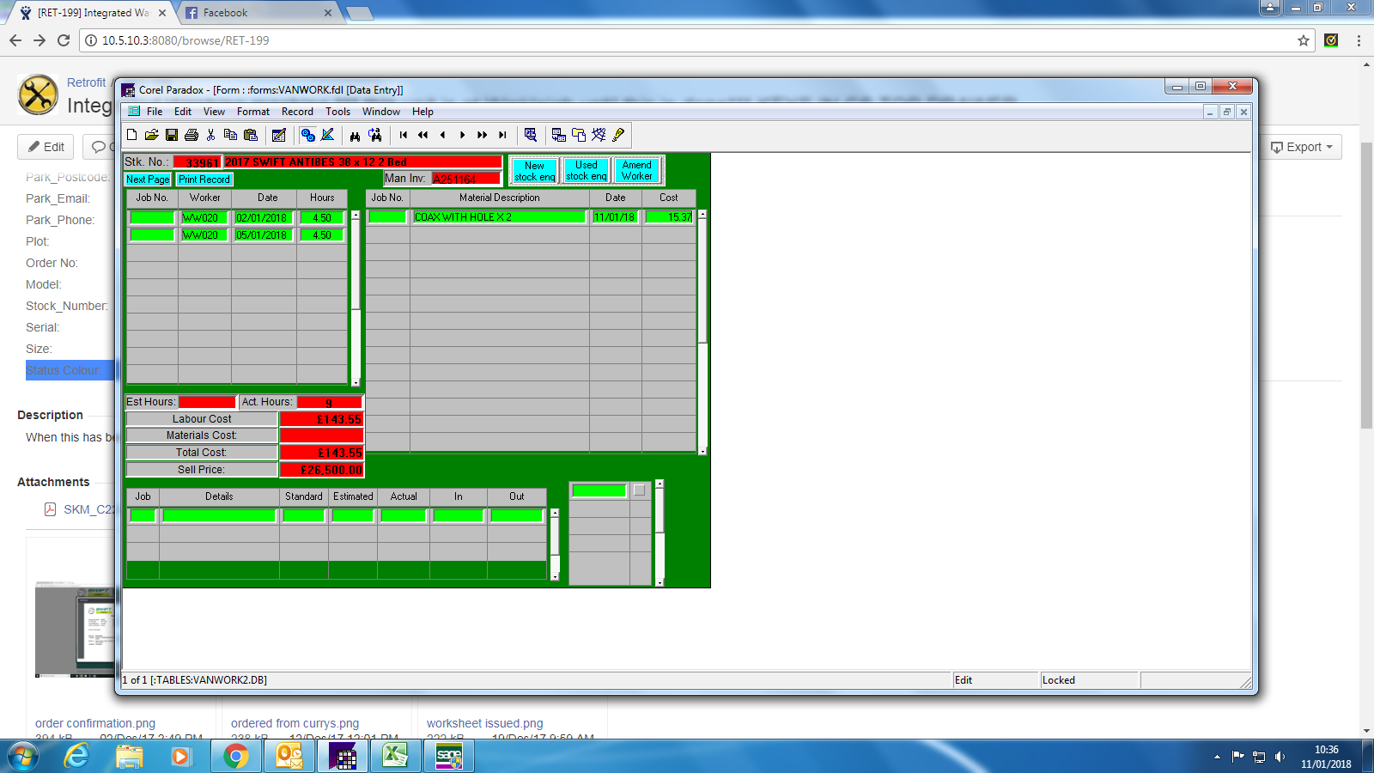Open the Tools menu

tap(337, 112)
